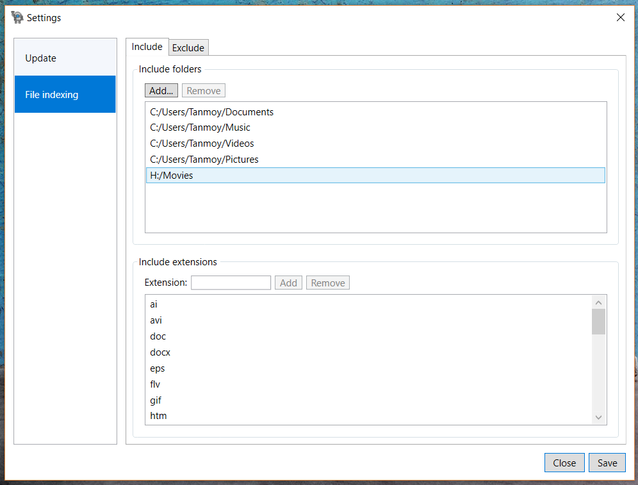Click Add button next to Extension field
638x485 pixels.
(288, 283)
